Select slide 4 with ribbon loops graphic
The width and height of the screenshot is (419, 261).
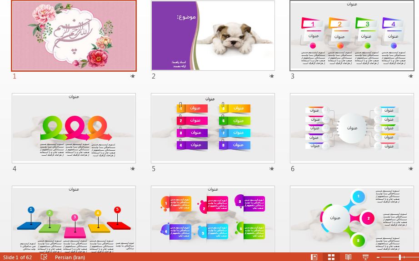point(74,128)
